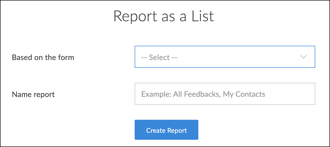Click the 'Name report' label
The width and height of the screenshot is (330, 147).
pos(33,94)
